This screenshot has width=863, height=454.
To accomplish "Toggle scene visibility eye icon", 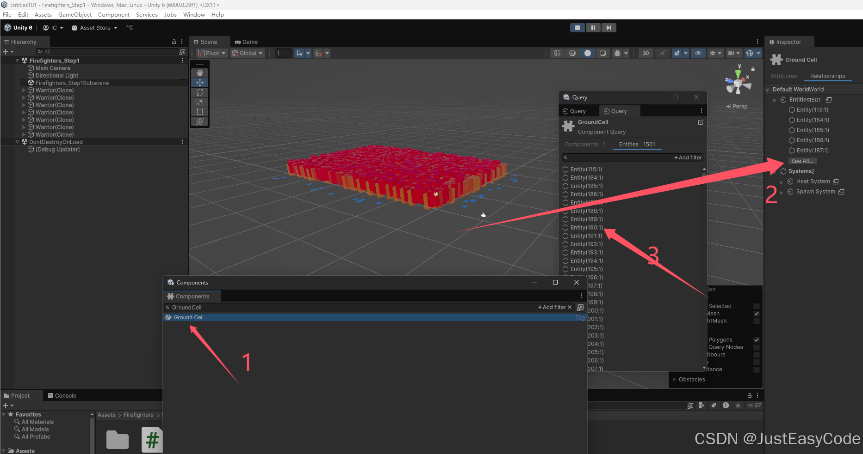I will pyautogui.click(x=698, y=53).
